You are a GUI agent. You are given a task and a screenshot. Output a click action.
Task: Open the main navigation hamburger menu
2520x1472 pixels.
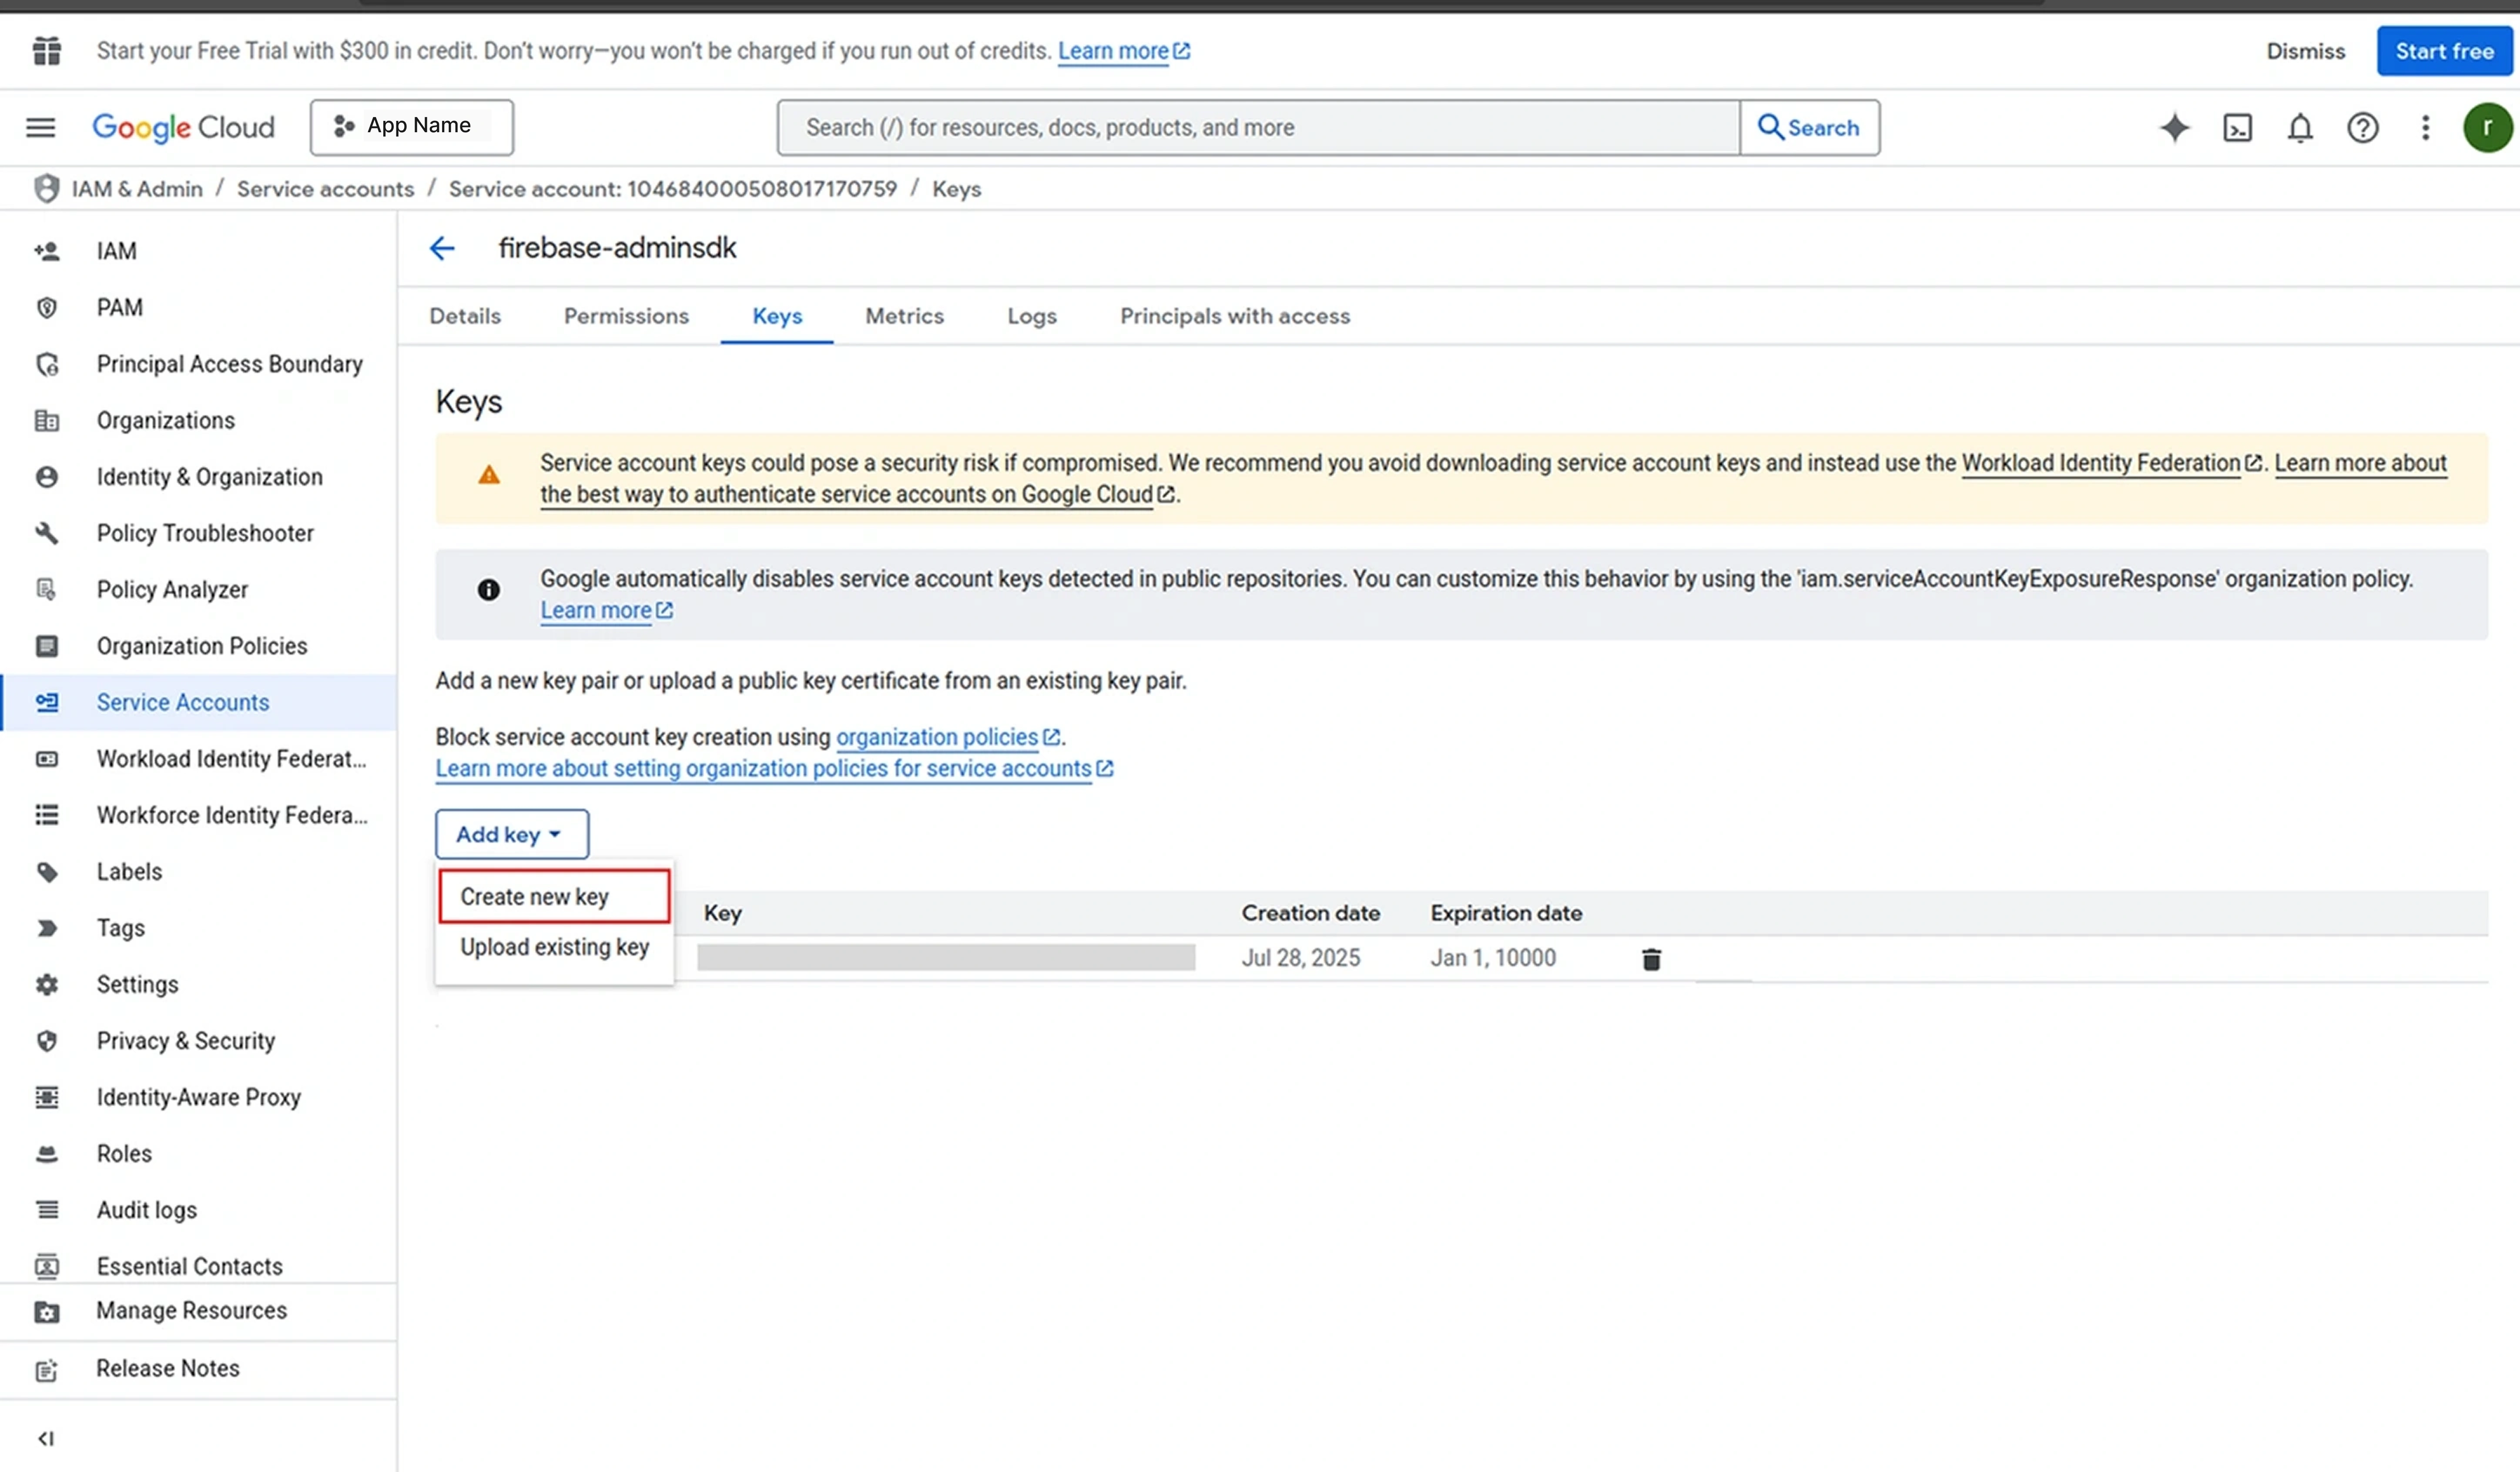point(41,127)
